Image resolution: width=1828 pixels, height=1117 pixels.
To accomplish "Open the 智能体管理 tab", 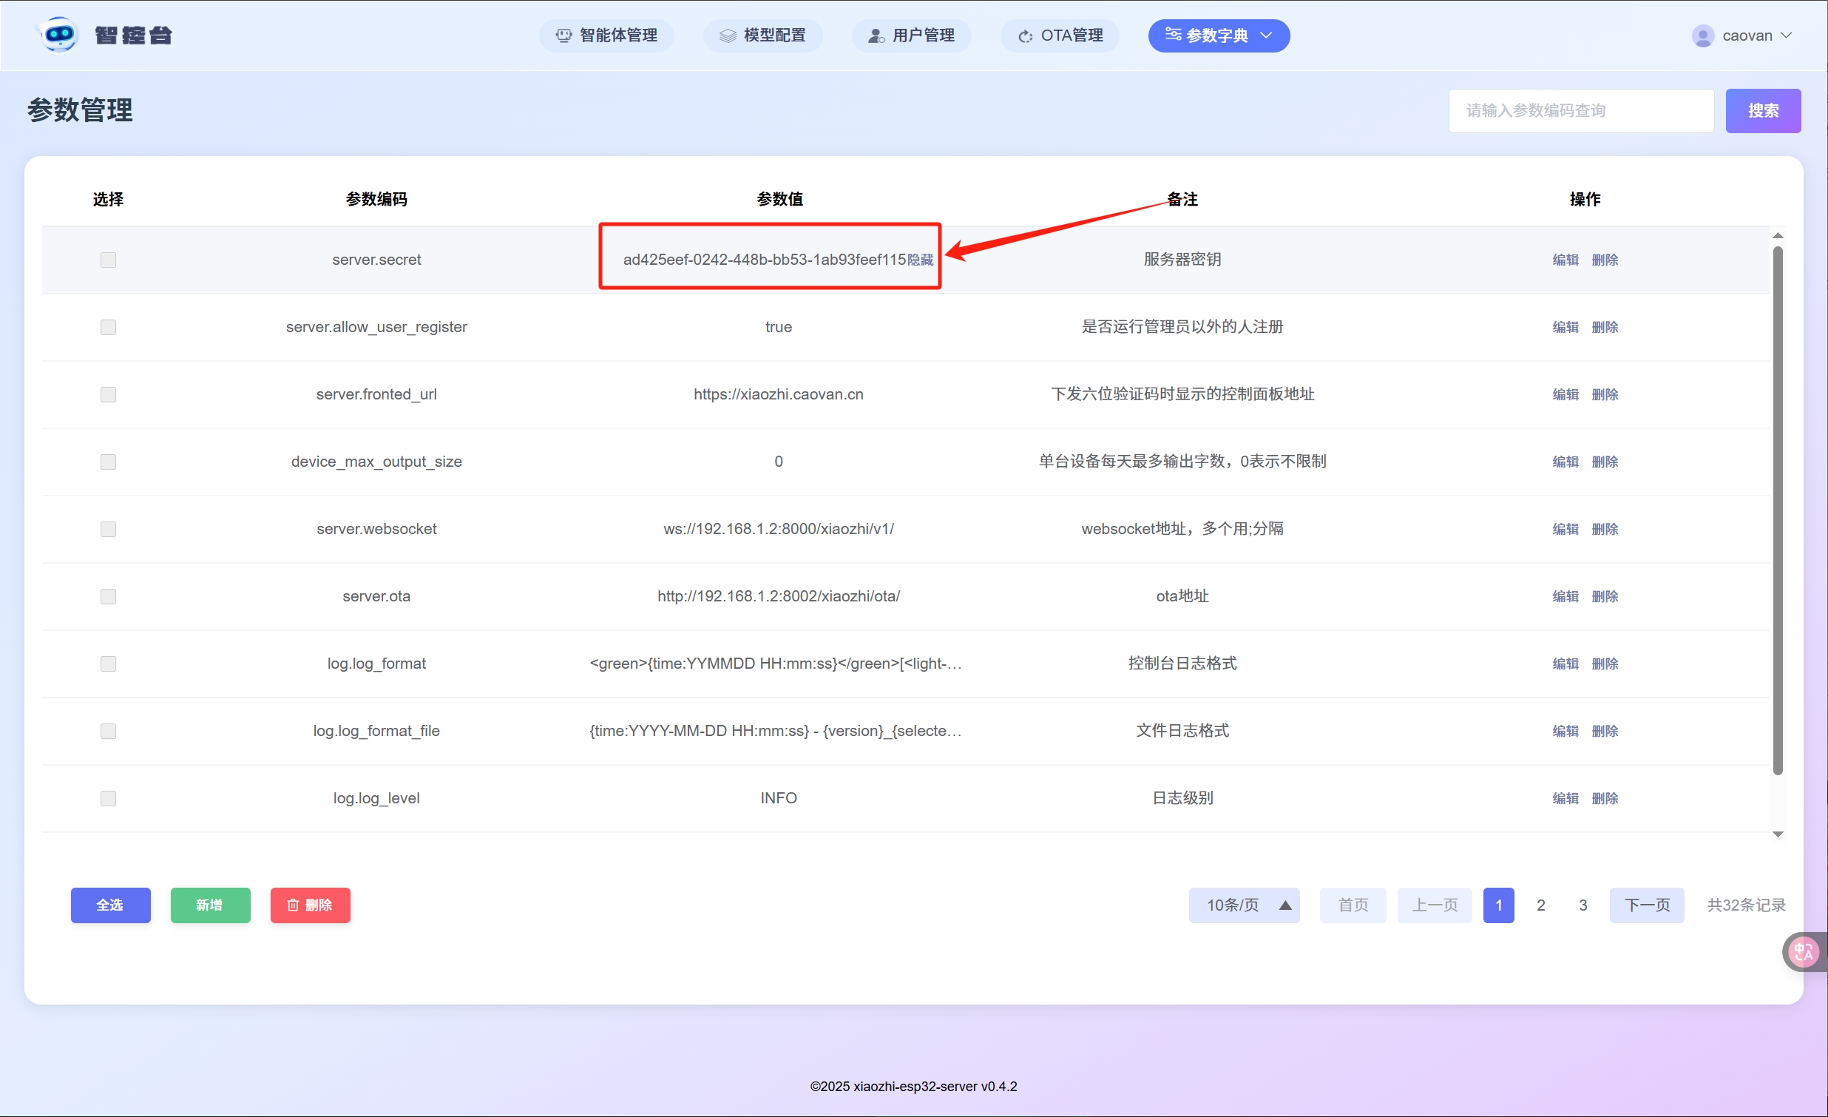I will tap(607, 36).
